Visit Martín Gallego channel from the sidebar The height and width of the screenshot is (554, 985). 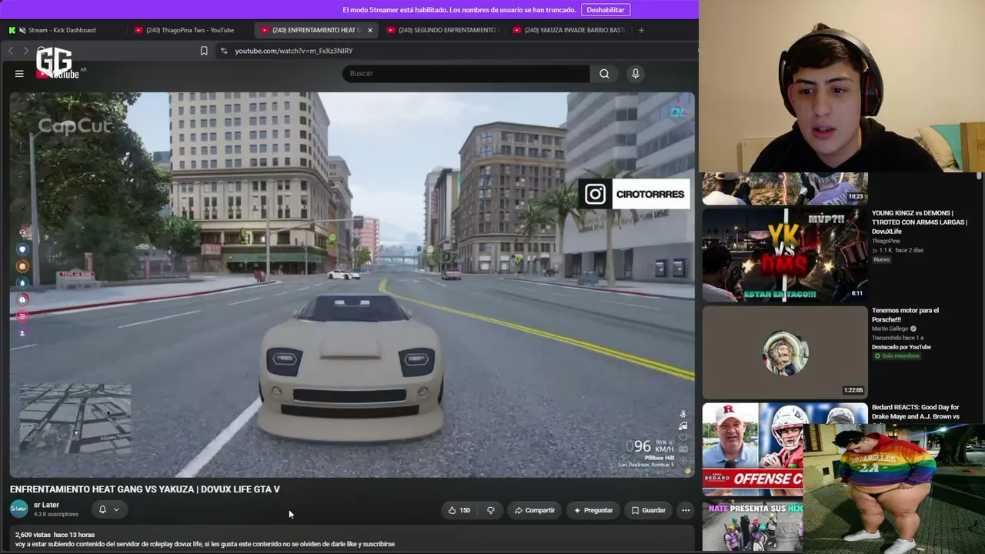click(x=890, y=329)
